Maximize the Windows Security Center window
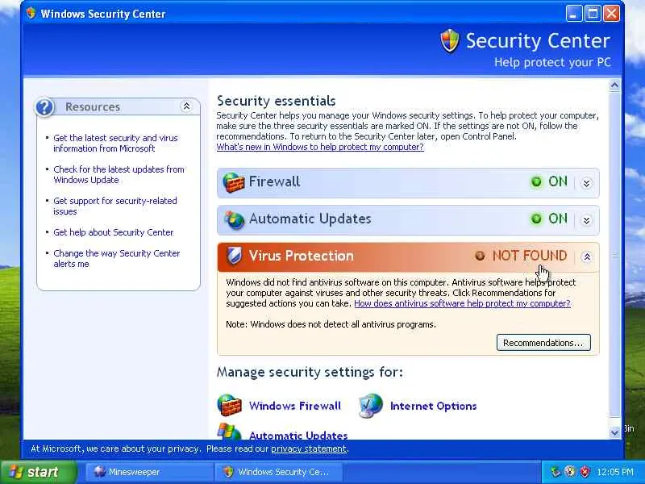Viewport: 645px width, 484px height. pos(593,14)
